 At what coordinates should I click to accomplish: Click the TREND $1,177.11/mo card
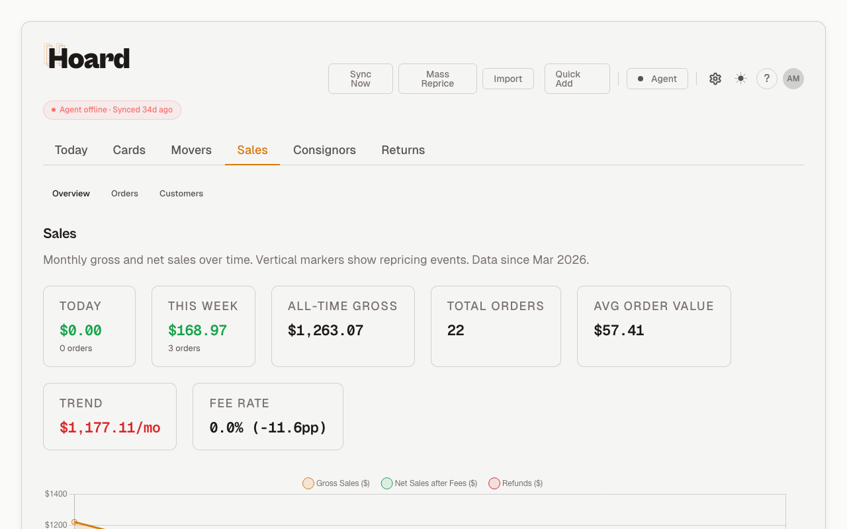click(x=110, y=417)
